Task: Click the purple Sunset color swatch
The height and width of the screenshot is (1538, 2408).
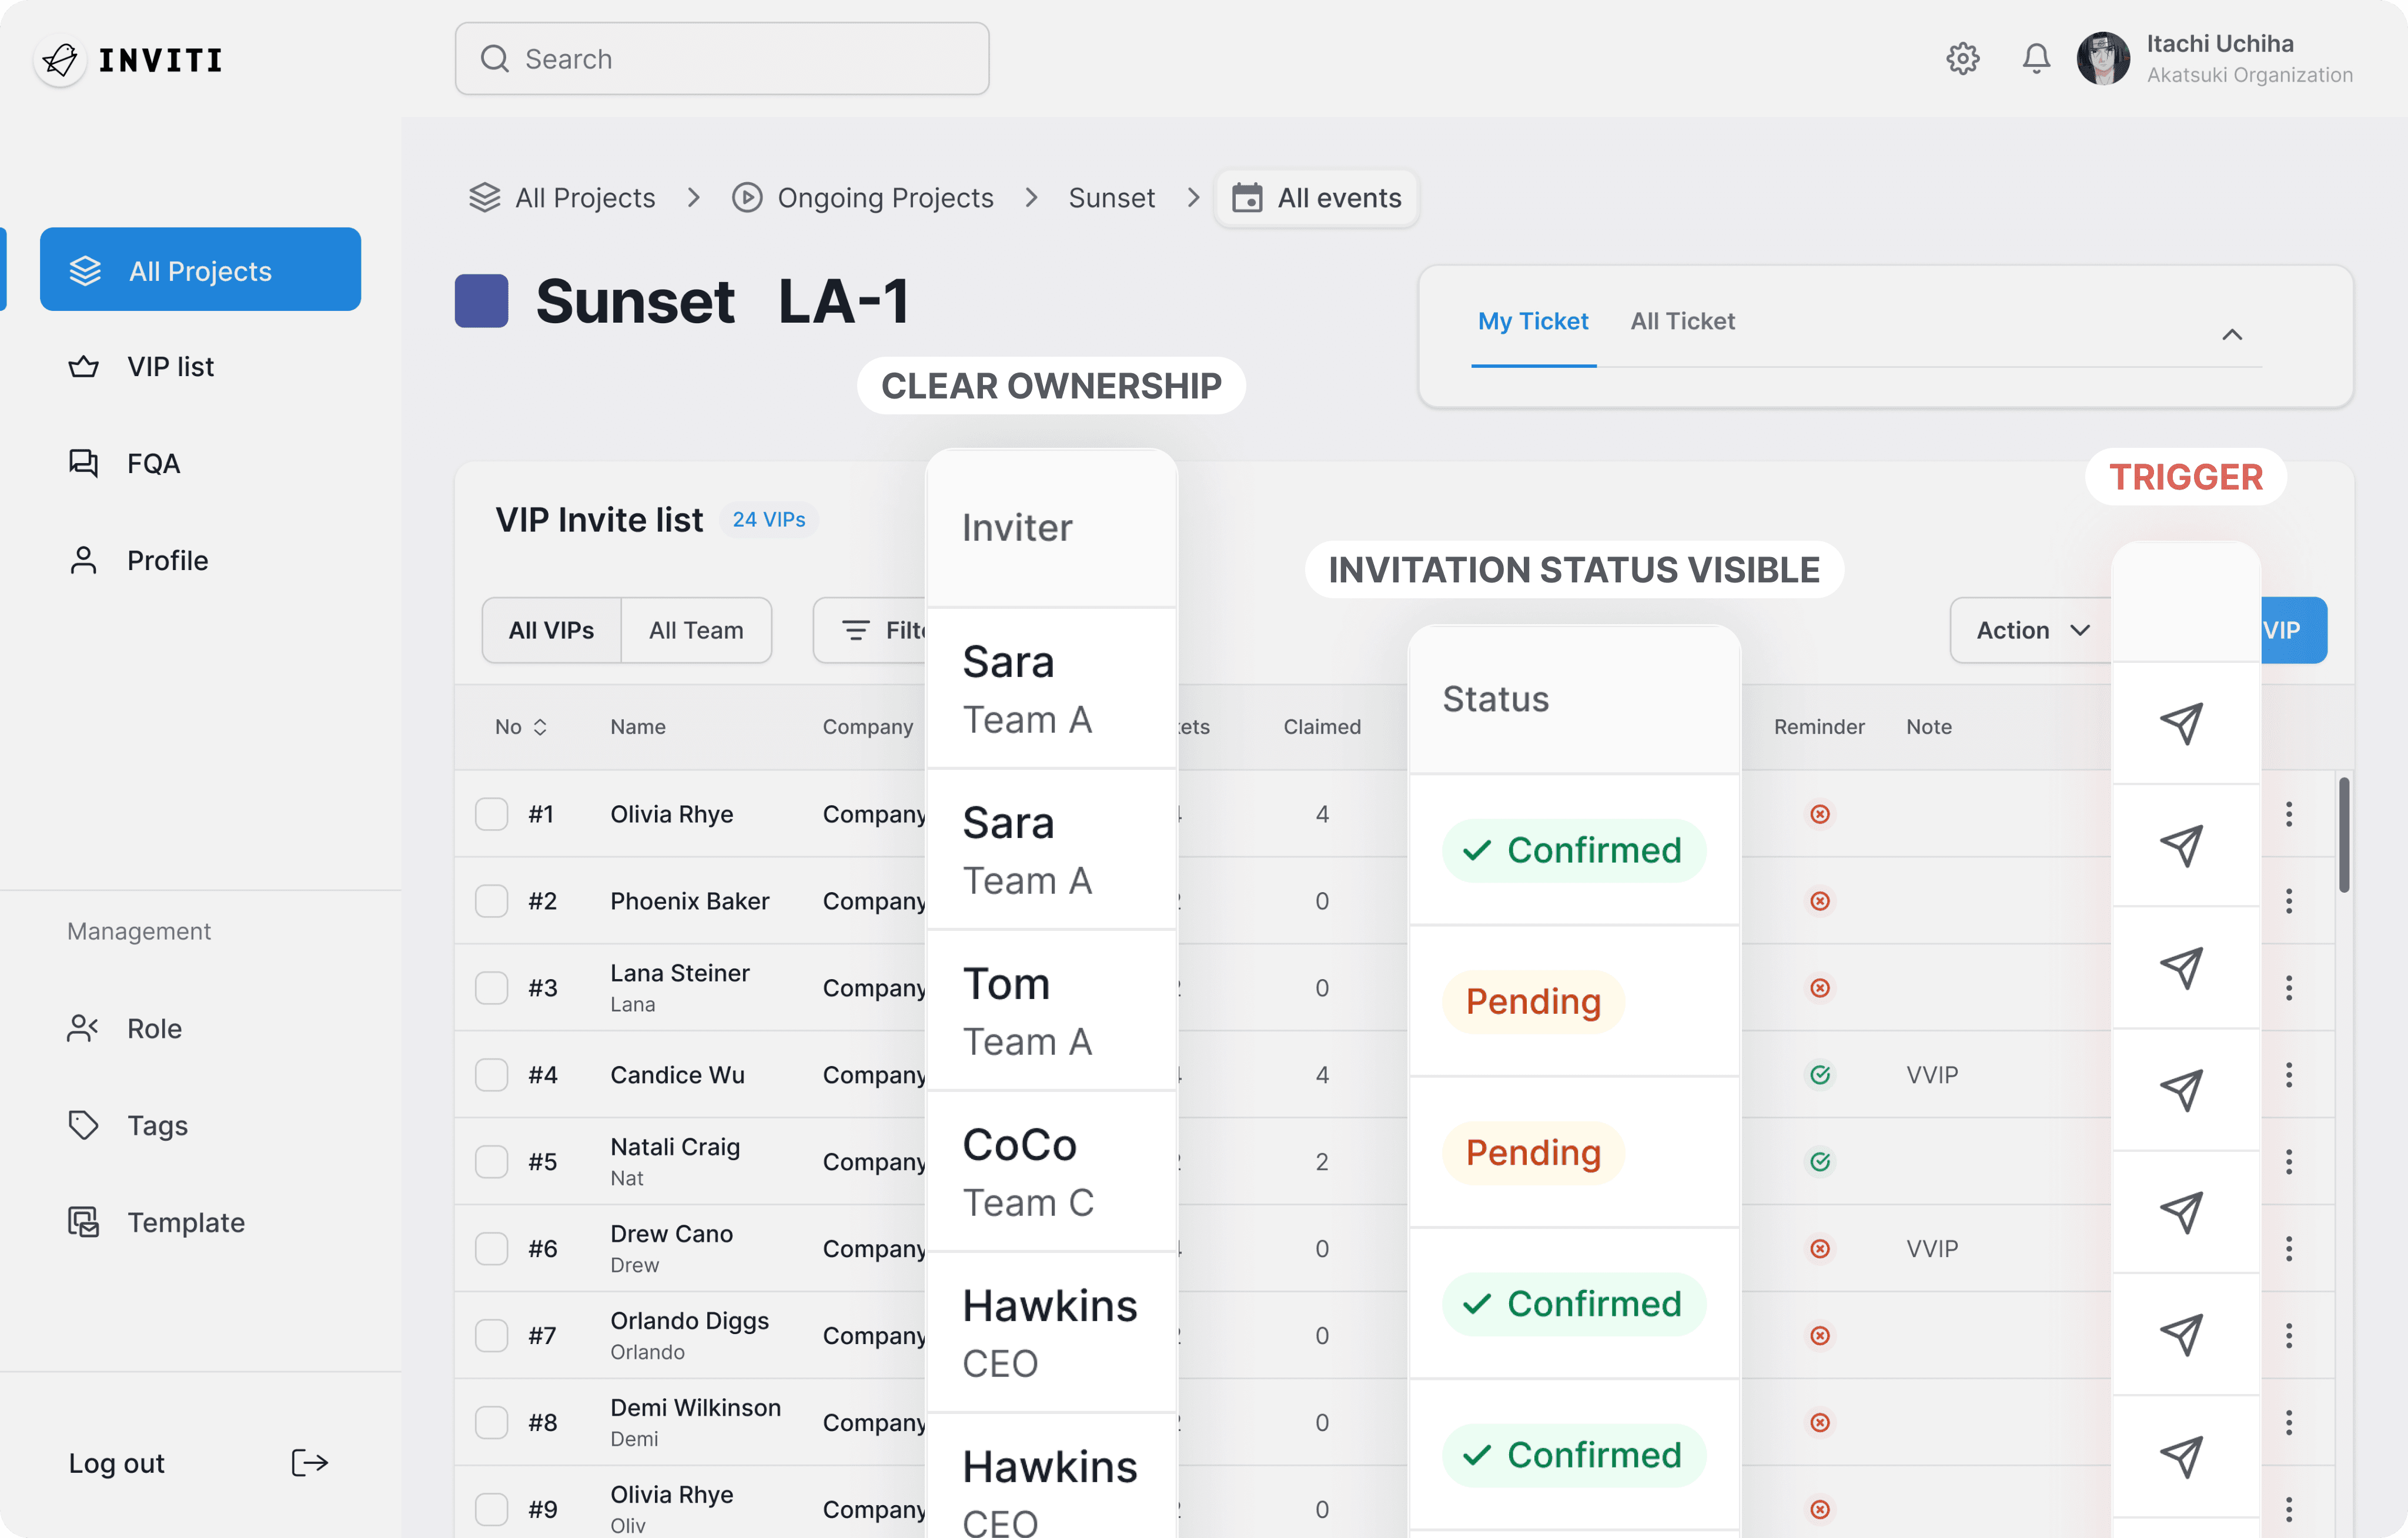Action: point(481,301)
